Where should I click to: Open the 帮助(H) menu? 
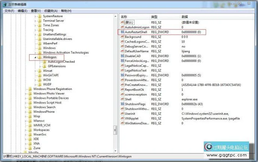[66, 11]
